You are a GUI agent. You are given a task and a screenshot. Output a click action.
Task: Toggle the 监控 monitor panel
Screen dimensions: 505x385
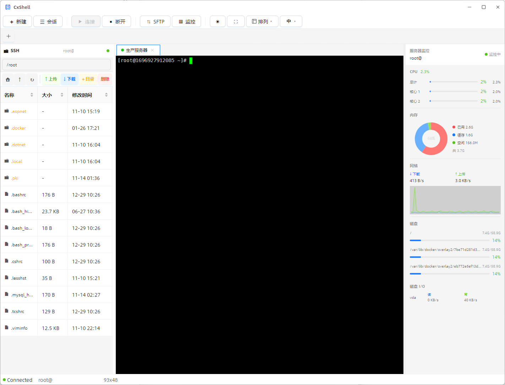pos(186,22)
